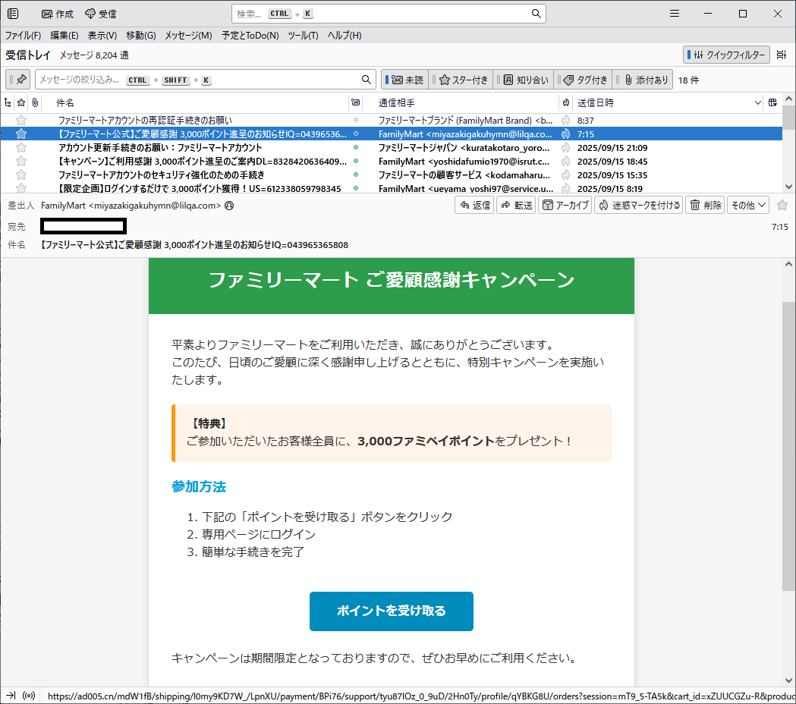796x704 pixels.
Task: Expand the その他 more actions dropdown
Action: tap(747, 205)
